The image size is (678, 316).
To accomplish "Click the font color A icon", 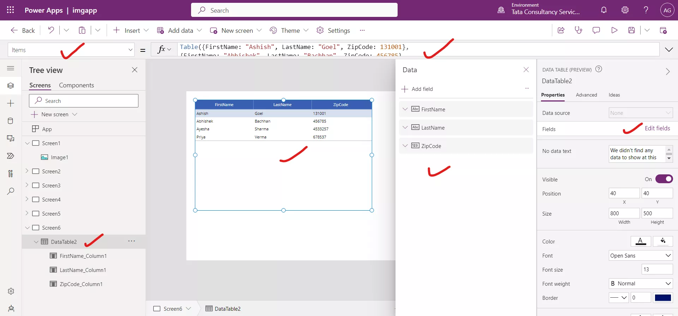I will click(641, 241).
